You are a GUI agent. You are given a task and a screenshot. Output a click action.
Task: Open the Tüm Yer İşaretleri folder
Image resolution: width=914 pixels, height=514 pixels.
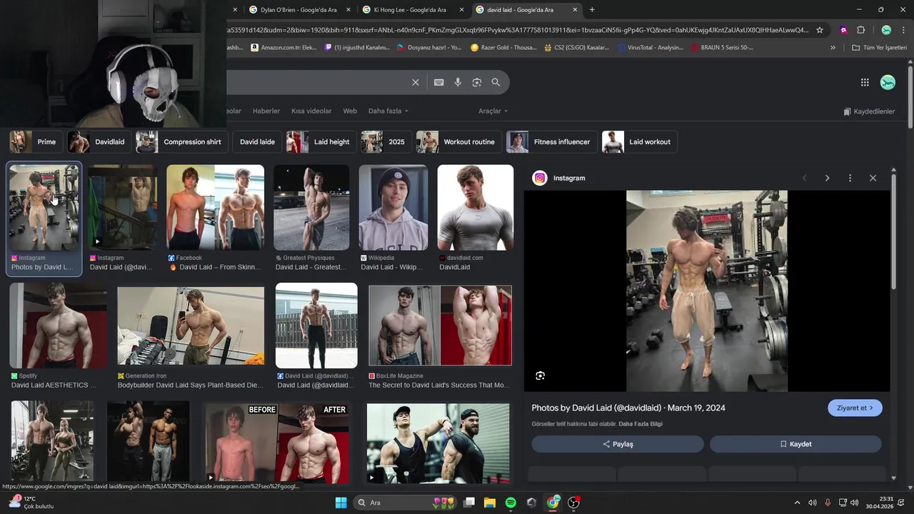[879, 48]
